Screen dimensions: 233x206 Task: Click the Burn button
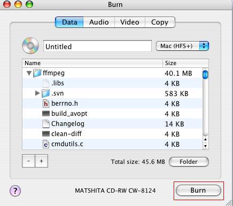point(198,191)
